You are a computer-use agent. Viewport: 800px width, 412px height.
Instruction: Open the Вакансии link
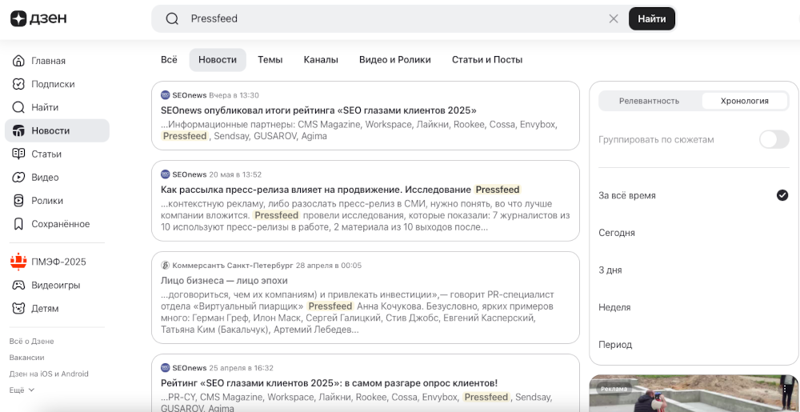point(26,358)
